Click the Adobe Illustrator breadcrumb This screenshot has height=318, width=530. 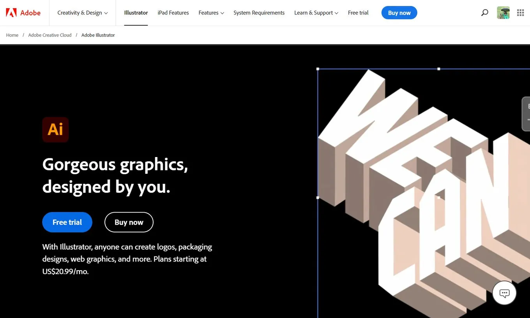point(98,35)
